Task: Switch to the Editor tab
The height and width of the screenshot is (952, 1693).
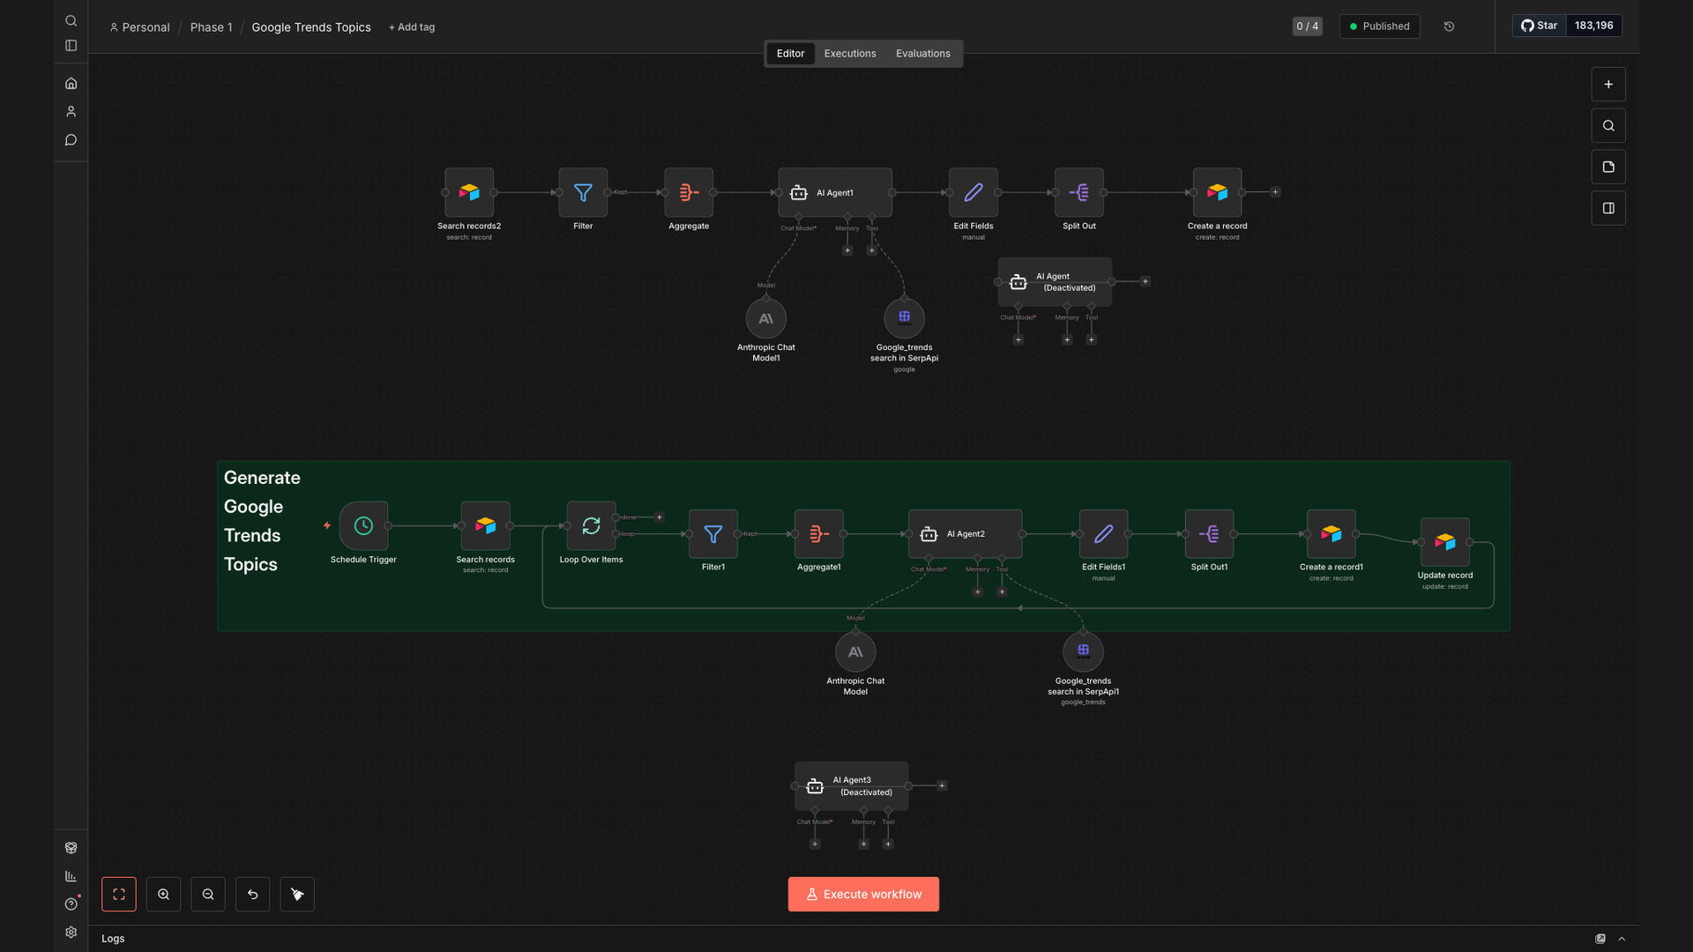Action: [790, 54]
